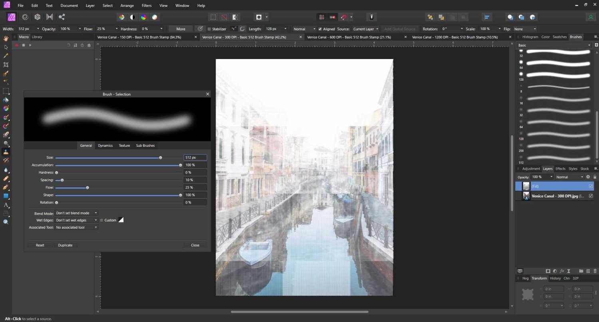599x322 pixels.
Task: Select the Move tool
Action: [6, 47]
